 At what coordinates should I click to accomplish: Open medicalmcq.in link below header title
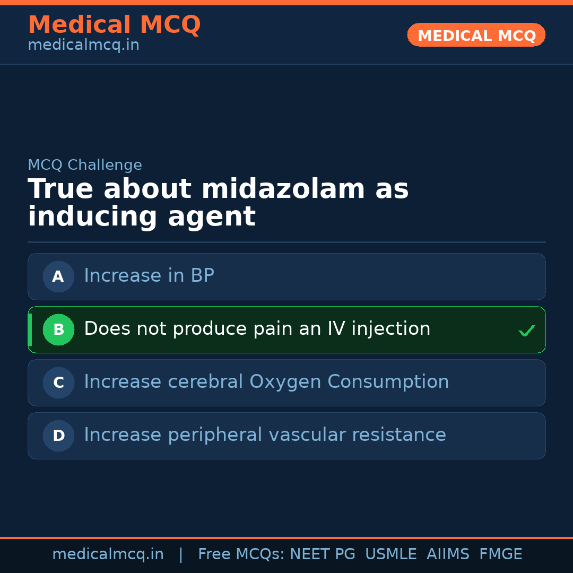(83, 46)
